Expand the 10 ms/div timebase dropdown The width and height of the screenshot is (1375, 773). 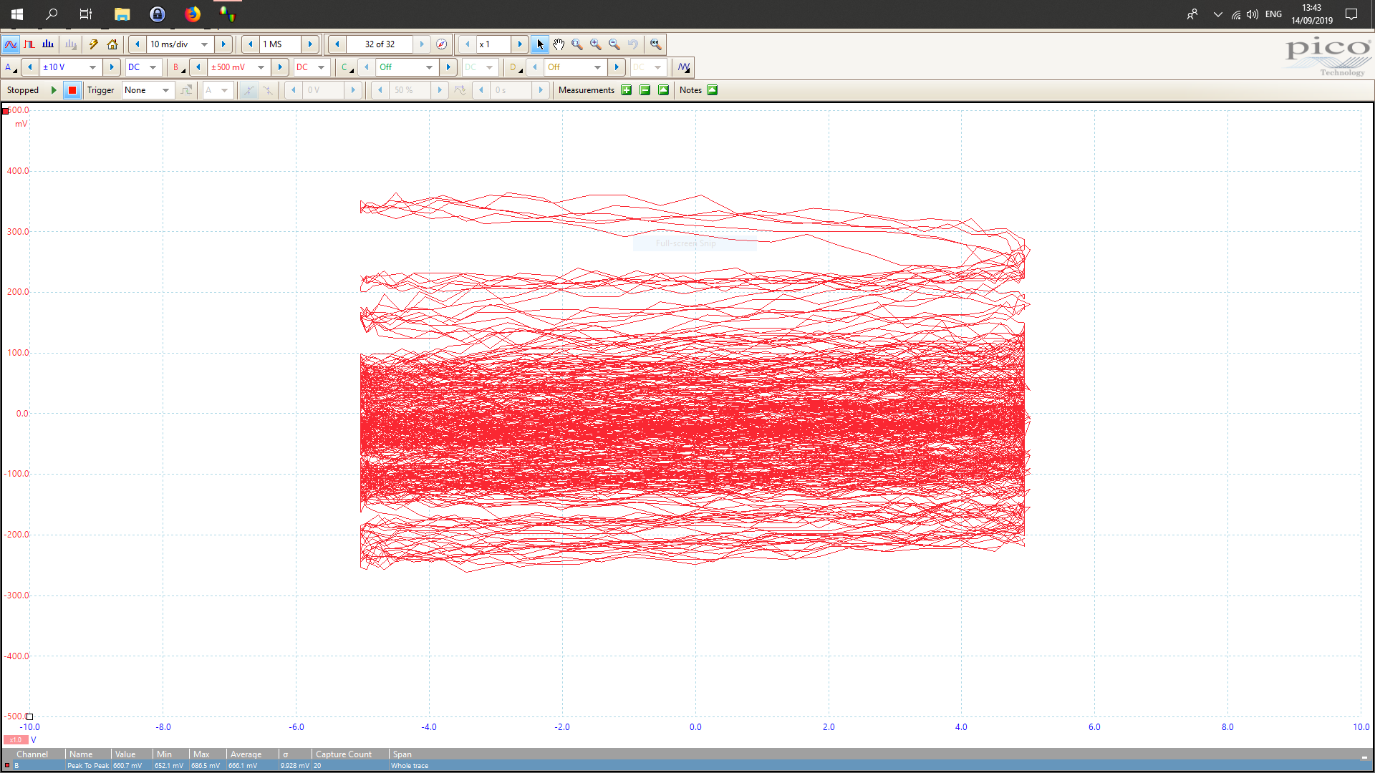point(205,44)
